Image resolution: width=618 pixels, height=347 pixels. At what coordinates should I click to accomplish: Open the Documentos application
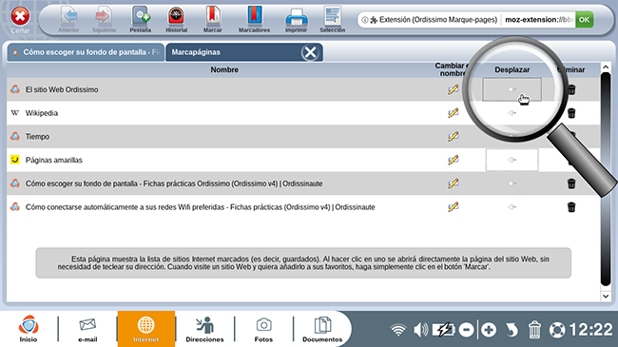(322, 329)
